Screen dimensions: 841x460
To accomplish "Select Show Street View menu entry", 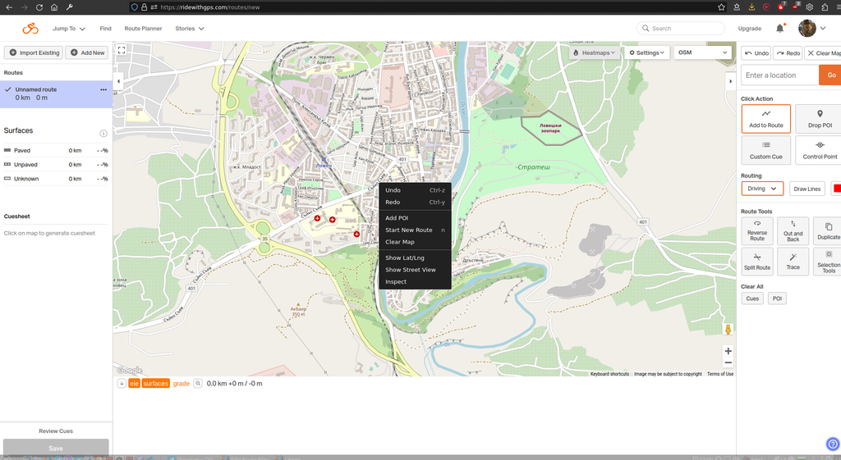I will pos(410,270).
